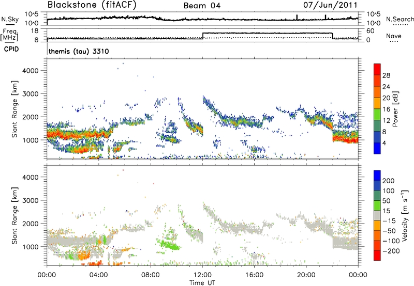
Task: Click the 'Power [dB]' colorbar label
Action: coord(395,109)
